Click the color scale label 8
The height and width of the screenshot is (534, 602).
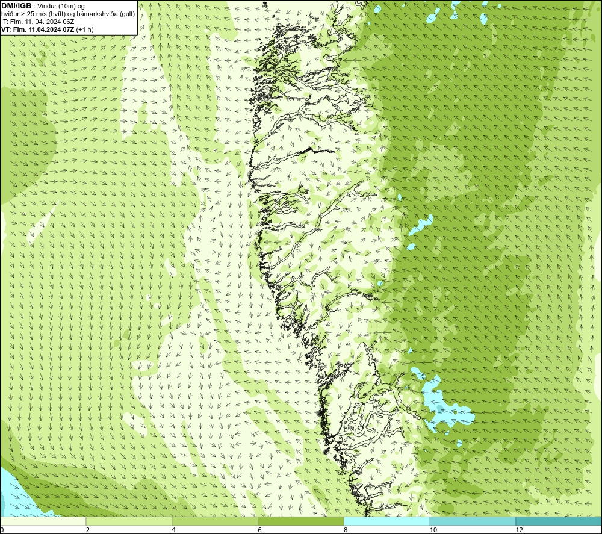pyautogui.click(x=346, y=530)
